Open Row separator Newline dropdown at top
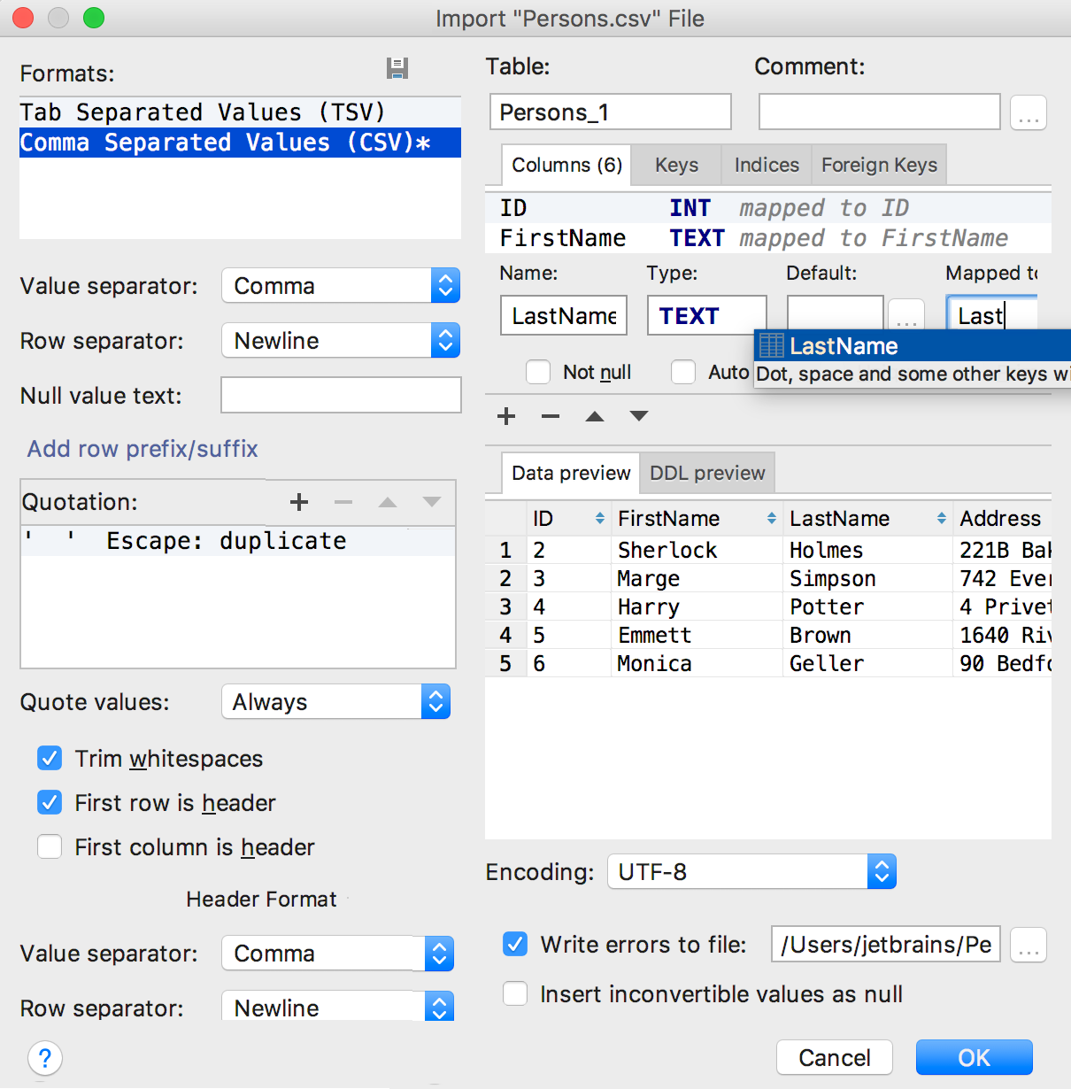This screenshot has height=1089, width=1071. [x=341, y=341]
